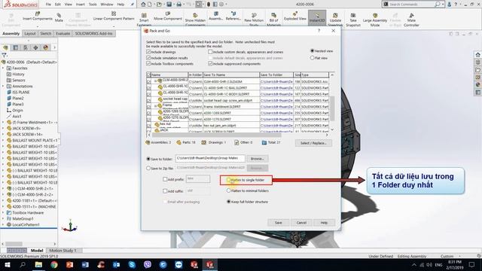Open the FeatureManager design tree tab icon
482x271 pixels.
pyautogui.click(x=5, y=47)
